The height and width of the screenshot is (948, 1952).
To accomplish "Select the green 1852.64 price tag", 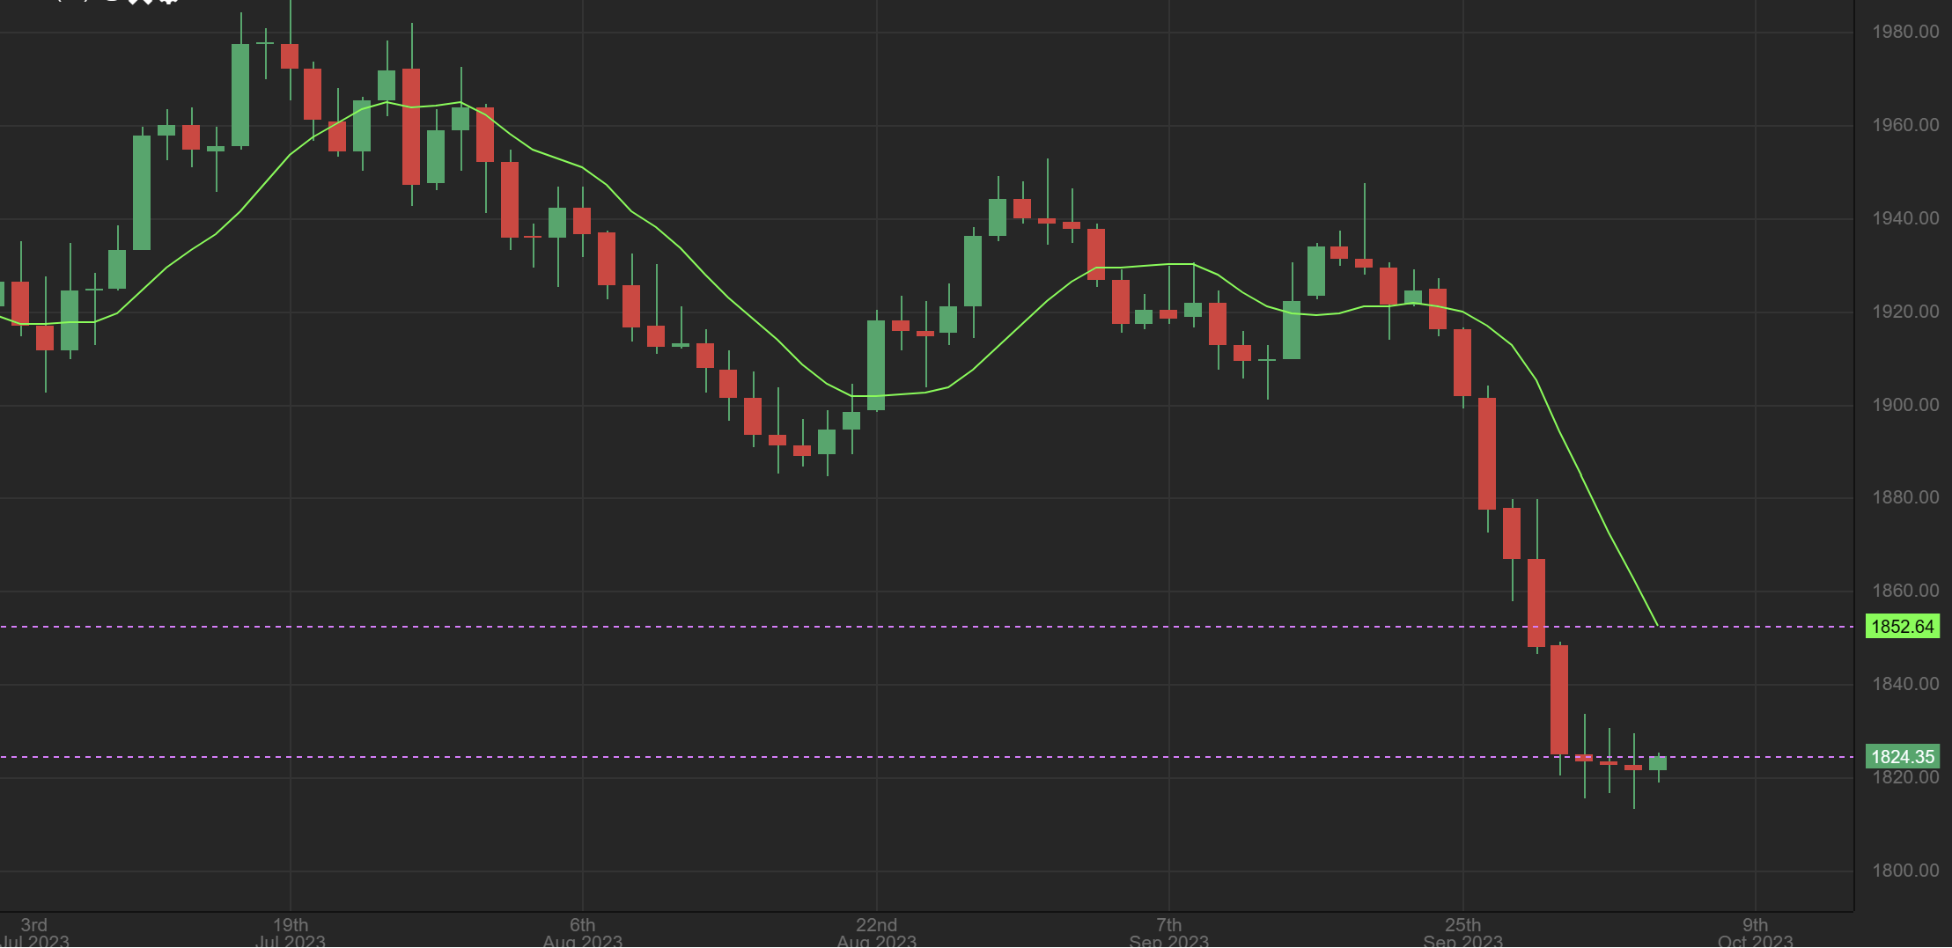I will pos(1902,627).
